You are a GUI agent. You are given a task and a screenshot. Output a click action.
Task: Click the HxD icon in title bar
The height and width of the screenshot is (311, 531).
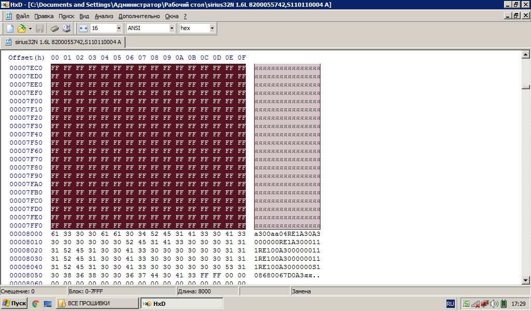[5, 4]
